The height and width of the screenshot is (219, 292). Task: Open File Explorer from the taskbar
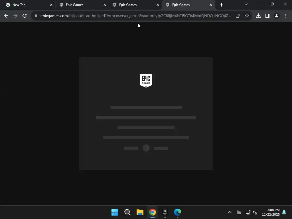140,212
